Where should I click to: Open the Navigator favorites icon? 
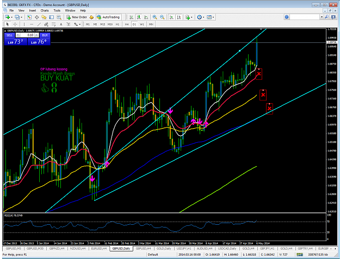click(x=44, y=17)
